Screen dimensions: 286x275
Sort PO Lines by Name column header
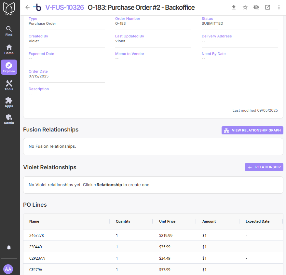coord(34,221)
